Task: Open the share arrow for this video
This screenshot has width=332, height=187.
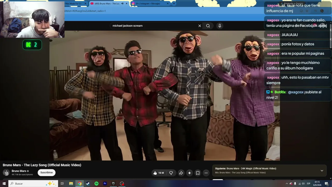Action: pos(181,173)
